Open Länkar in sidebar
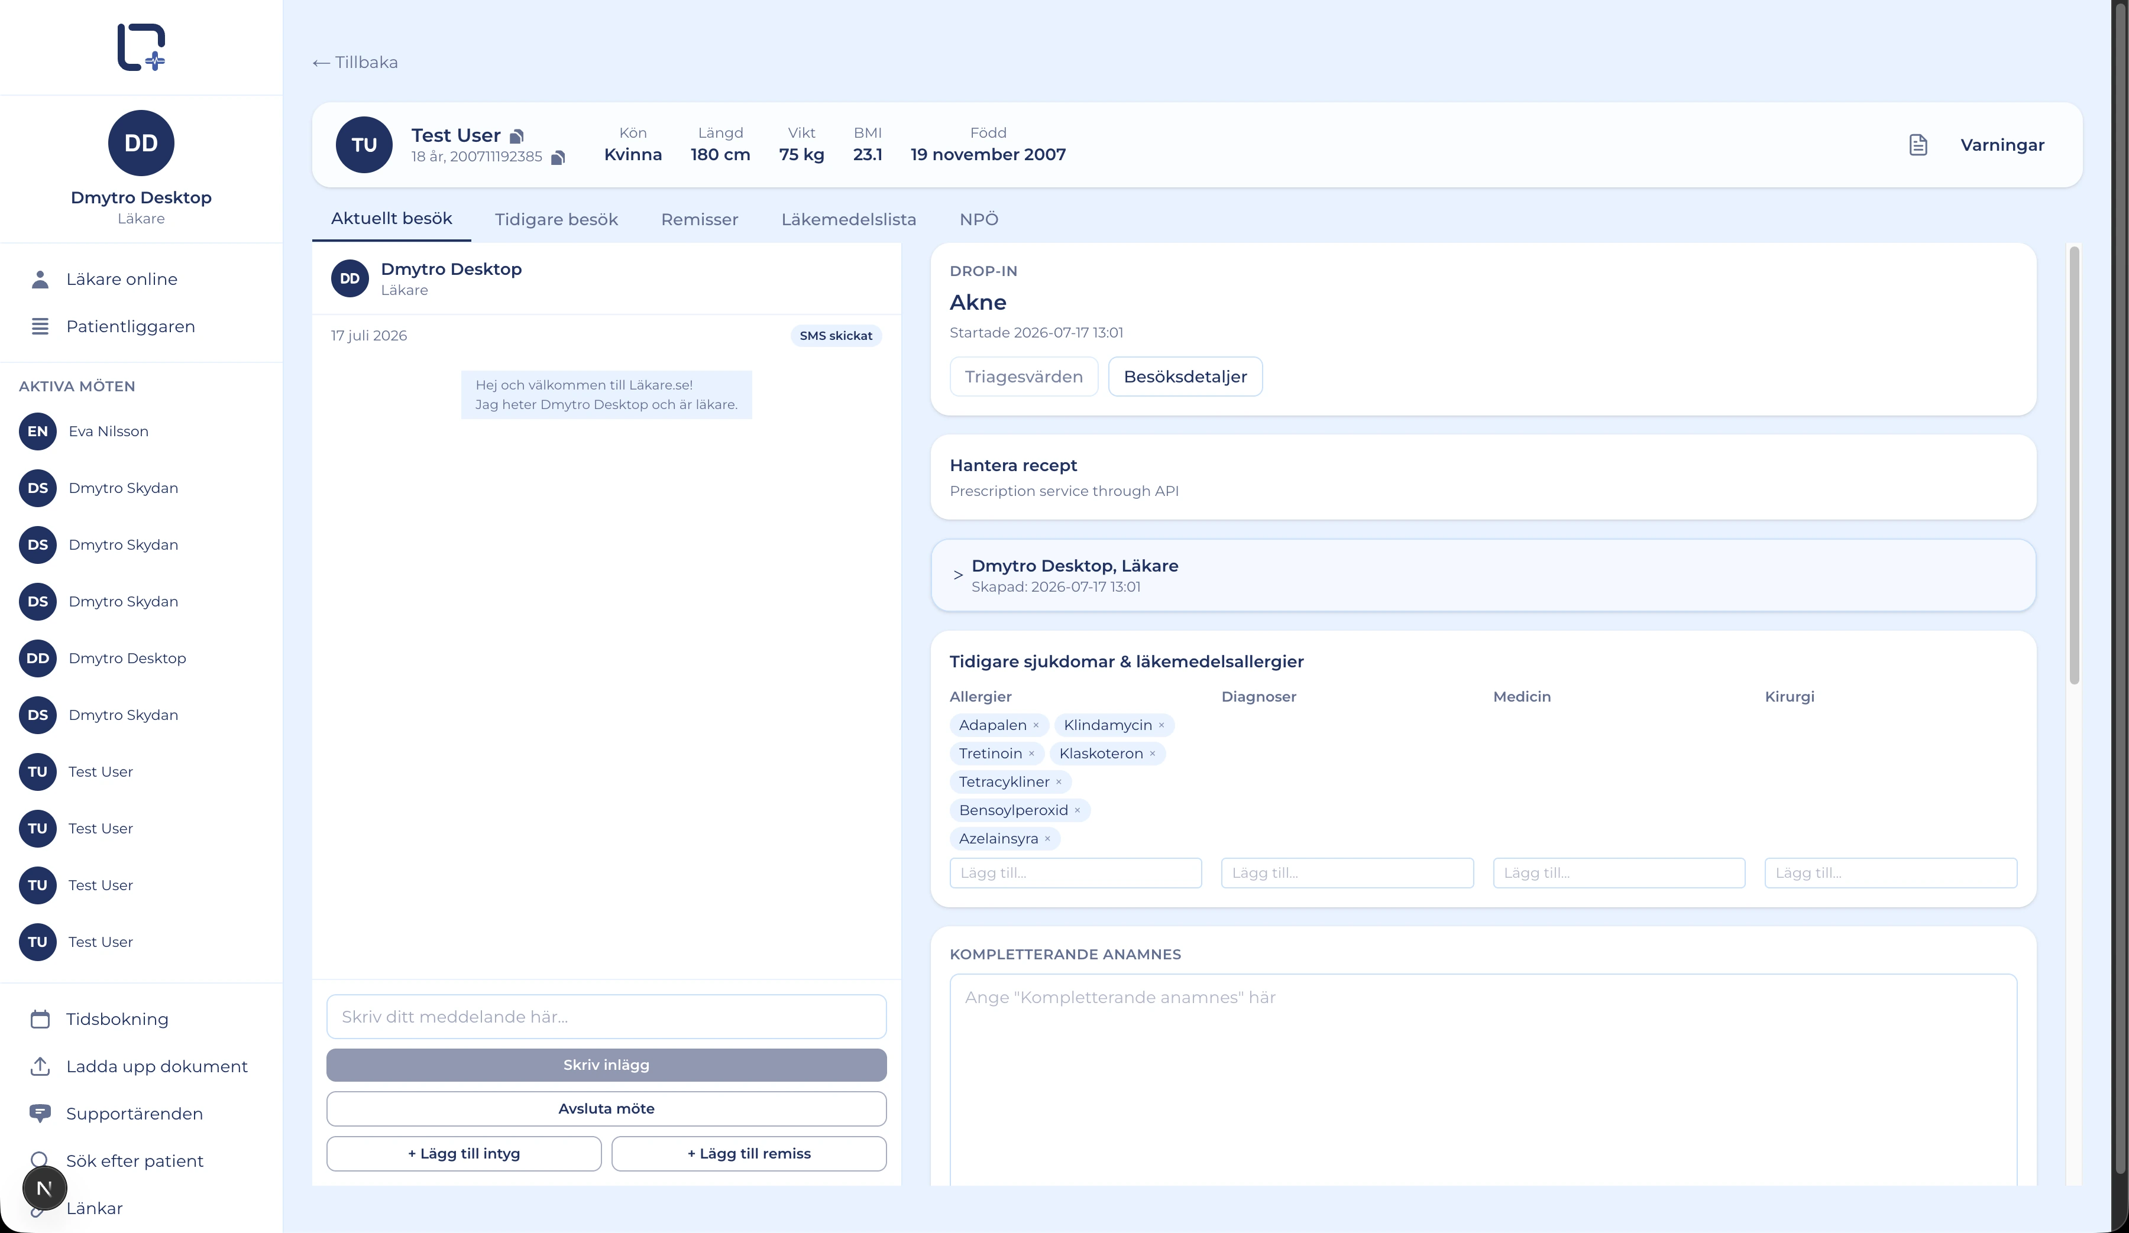 tap(94, 1209)
